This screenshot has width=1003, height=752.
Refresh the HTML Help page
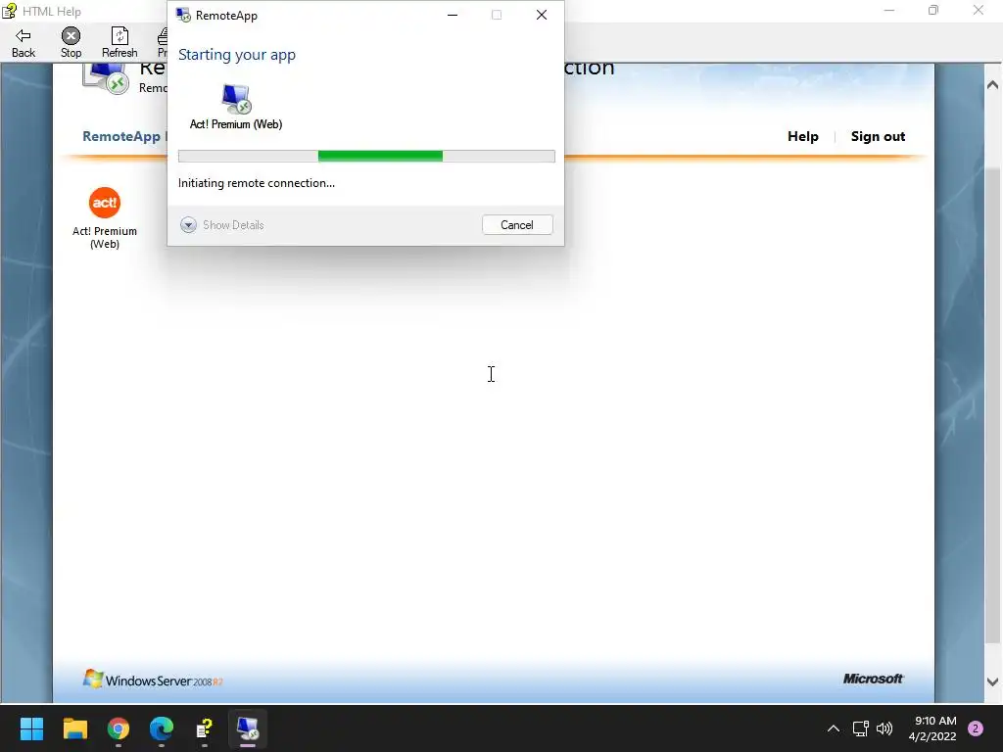[119, 43]
